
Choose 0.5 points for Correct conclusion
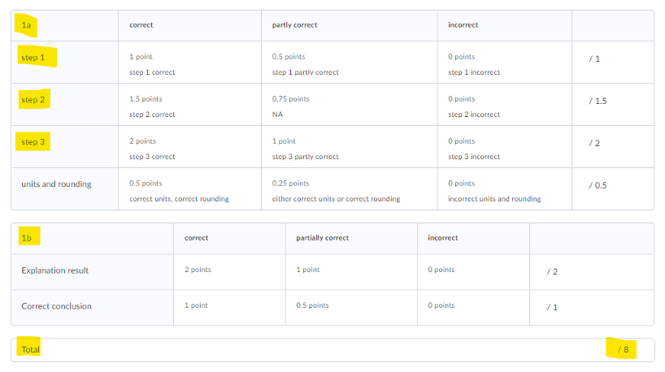(x=350, y=306)
